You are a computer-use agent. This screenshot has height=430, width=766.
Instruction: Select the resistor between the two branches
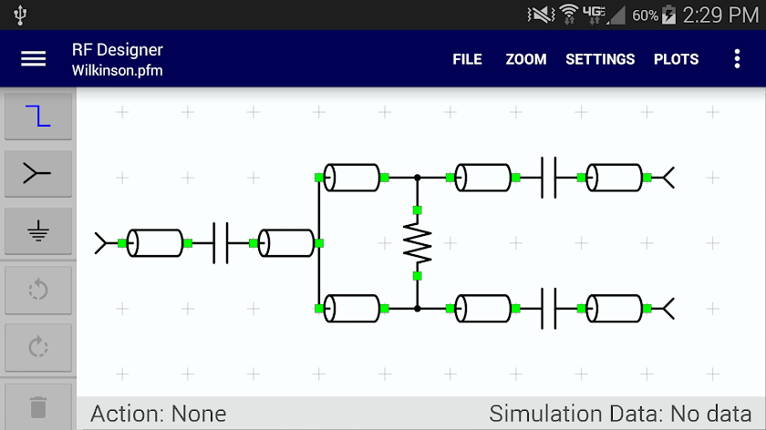point(418,243)
